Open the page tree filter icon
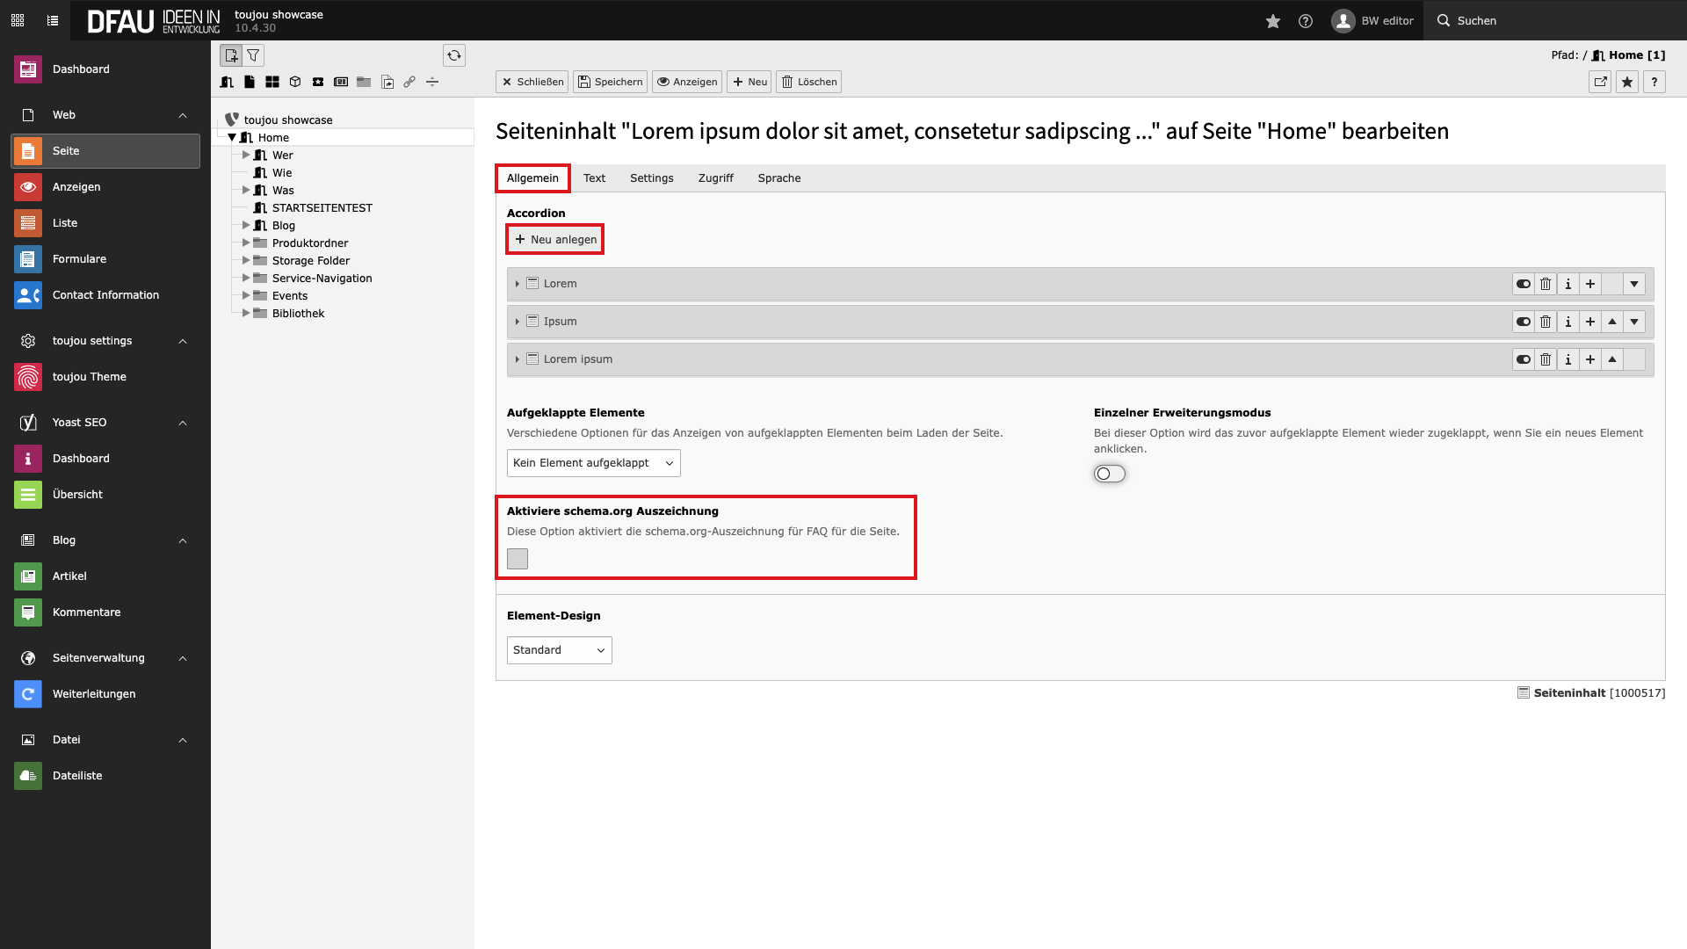 [x=253, y=55]
